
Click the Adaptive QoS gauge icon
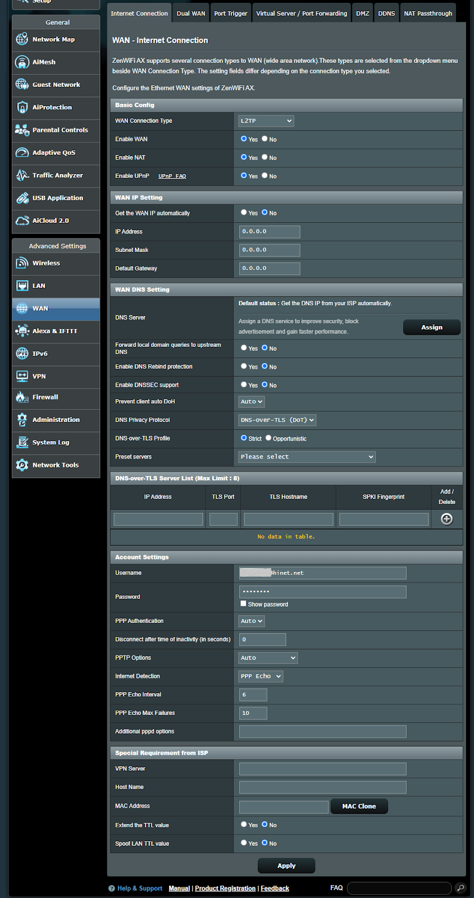(x=22, y=153)
